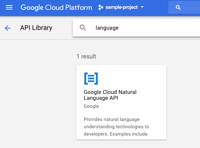Focus the header search bar field
Viewport: 200px width, 148px height.
pos(184,7)
